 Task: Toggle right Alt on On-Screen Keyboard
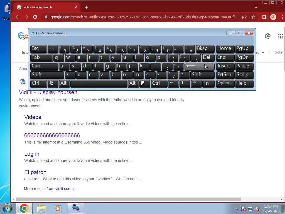point(133,84)
